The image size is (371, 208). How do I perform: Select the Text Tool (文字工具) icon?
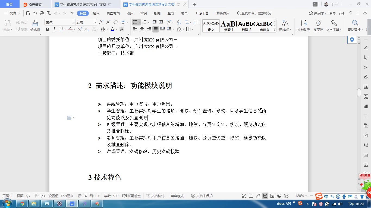point(333,26)
